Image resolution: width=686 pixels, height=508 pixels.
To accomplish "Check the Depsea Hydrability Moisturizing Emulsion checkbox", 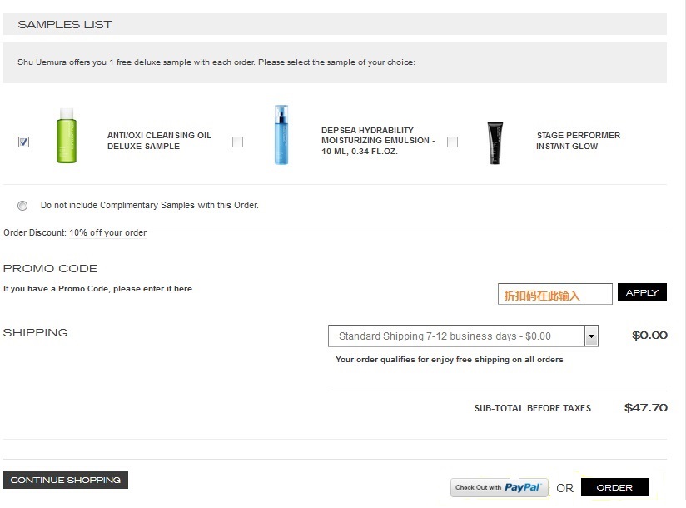I will (237, 142).
